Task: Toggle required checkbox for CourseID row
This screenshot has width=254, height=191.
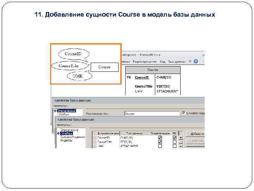Action: 160,138
